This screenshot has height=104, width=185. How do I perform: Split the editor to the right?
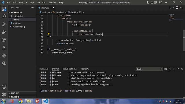tap(177, 8)
